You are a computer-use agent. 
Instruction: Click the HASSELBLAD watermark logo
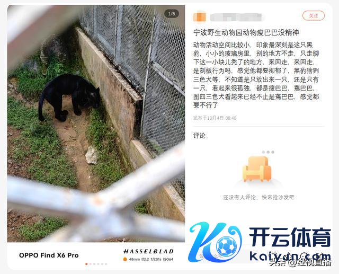coord(148,251)
